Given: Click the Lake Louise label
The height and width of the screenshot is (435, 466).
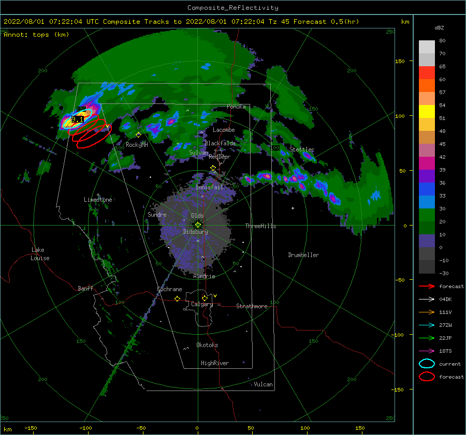Looking at the screenshot, I should (40, 254).
